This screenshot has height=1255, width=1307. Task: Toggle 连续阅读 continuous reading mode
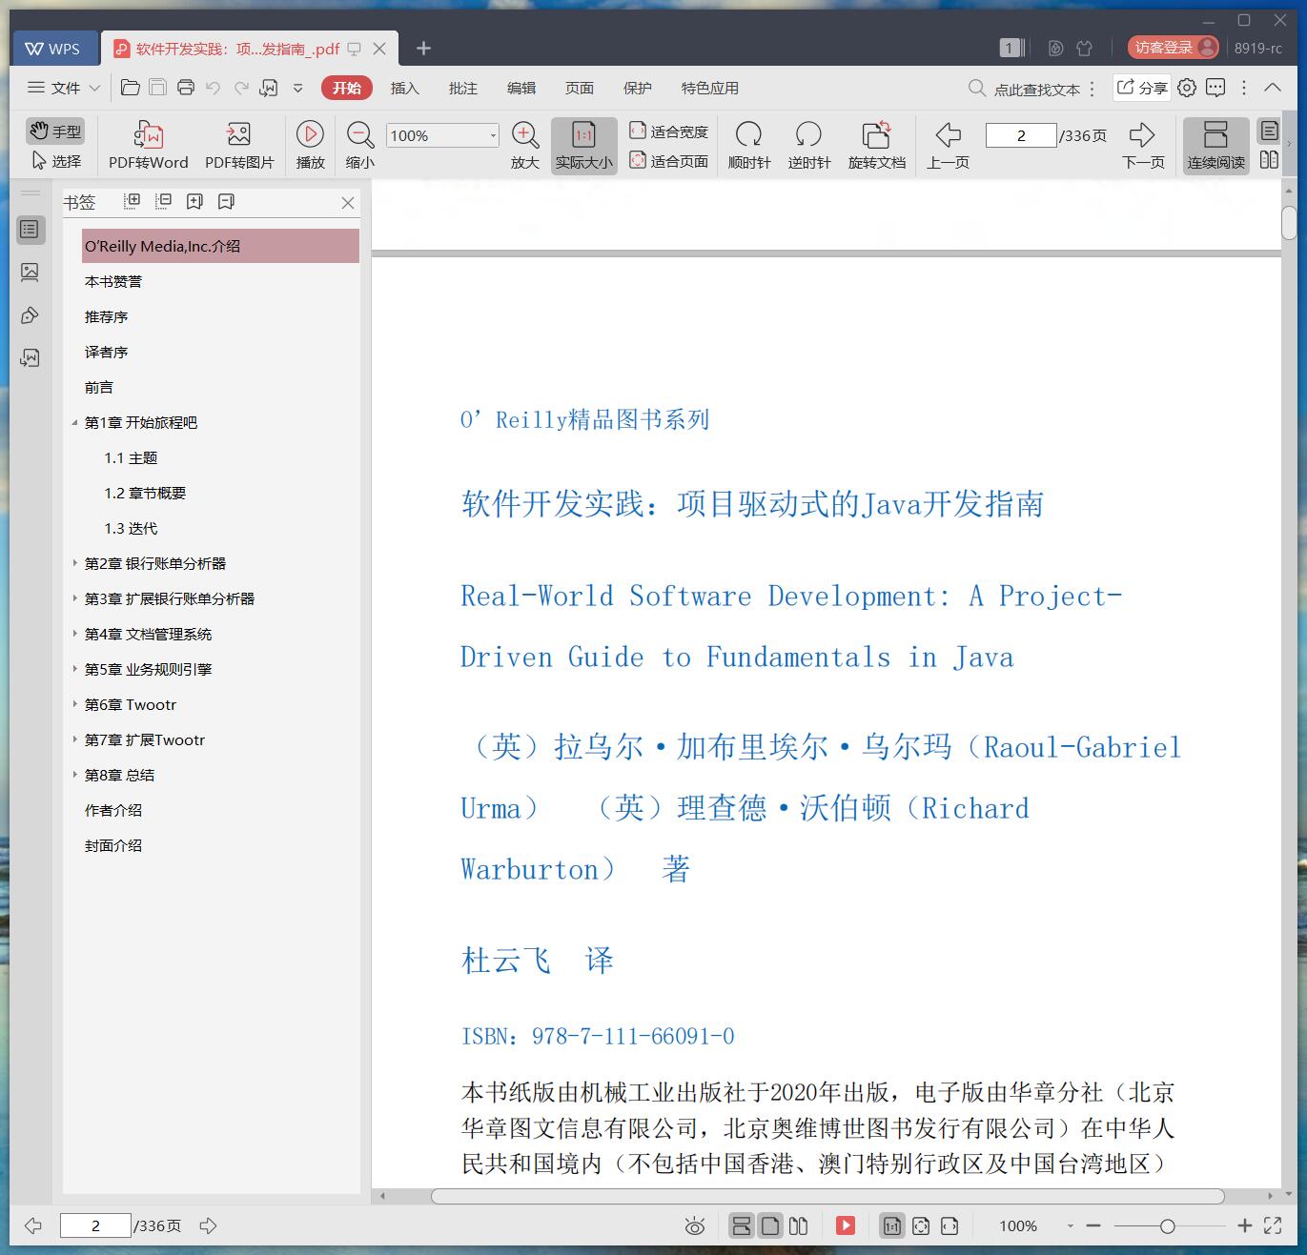[1215, 145]
